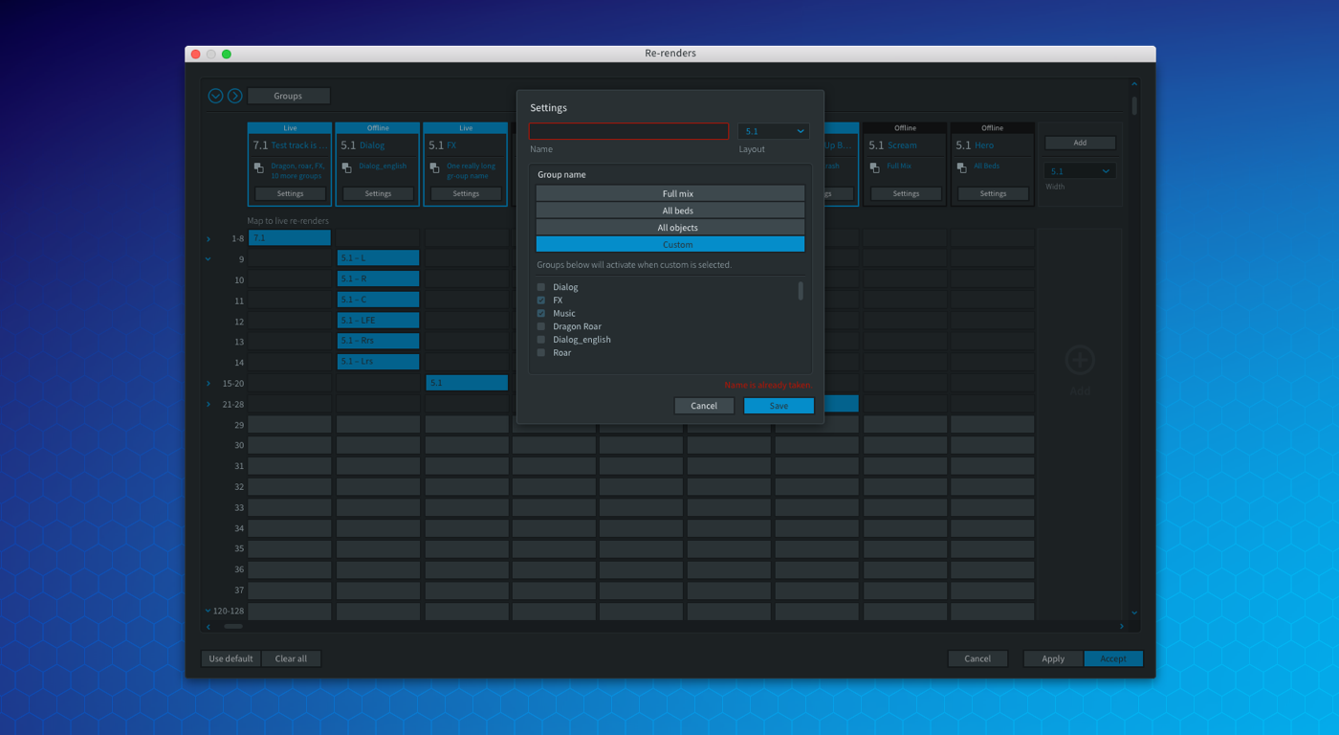Image resolution: width=1339 pixels, height=735 pixels.
Task: Click the 5.1 – LFE mapping cell
Action: [378, 321]
